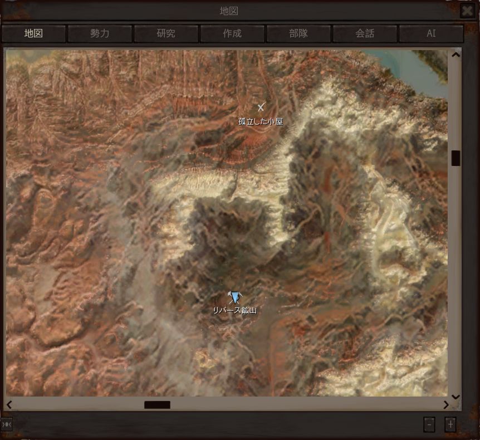Select the リバース鉱山 blue town marker
The image size is (480, 440).
point(236,297)
